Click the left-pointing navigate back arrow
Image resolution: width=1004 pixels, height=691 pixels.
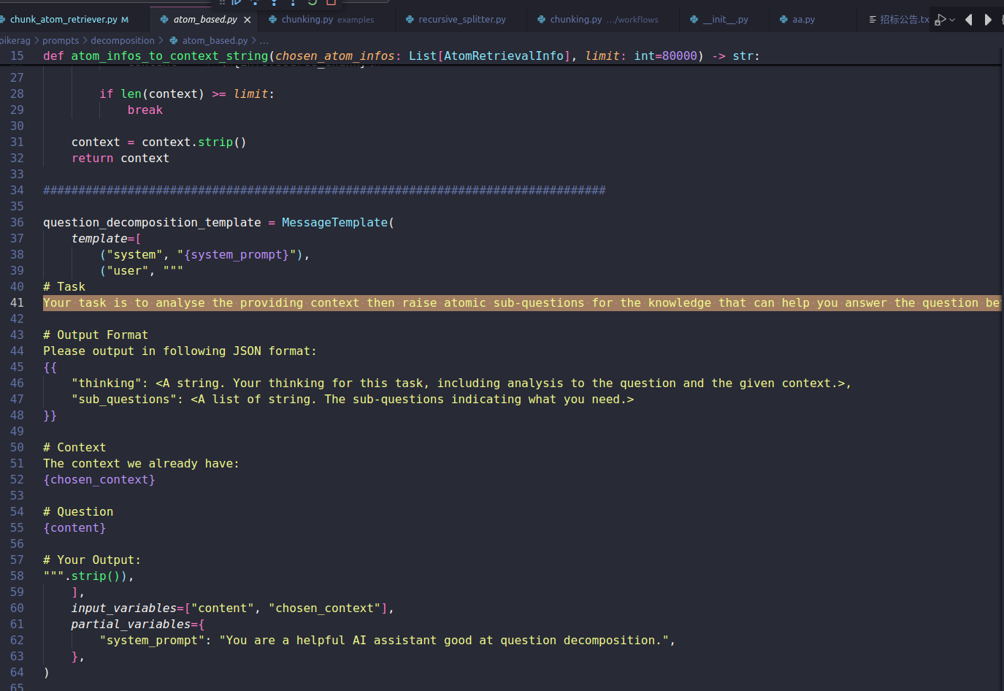[968, 20]
